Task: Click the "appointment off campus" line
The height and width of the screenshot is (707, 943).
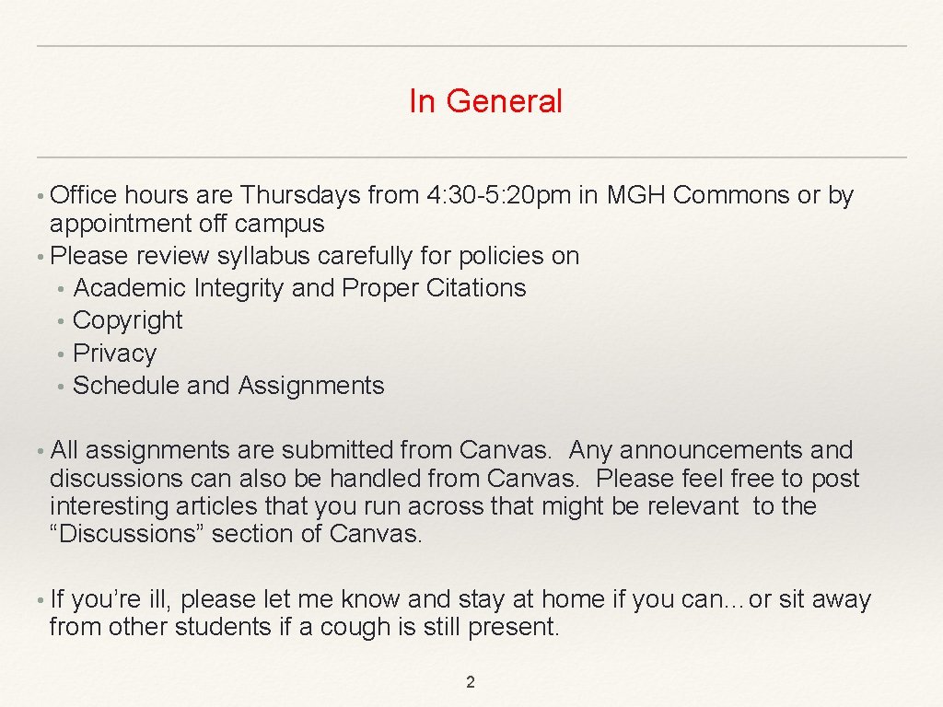Action: [187, 224]
